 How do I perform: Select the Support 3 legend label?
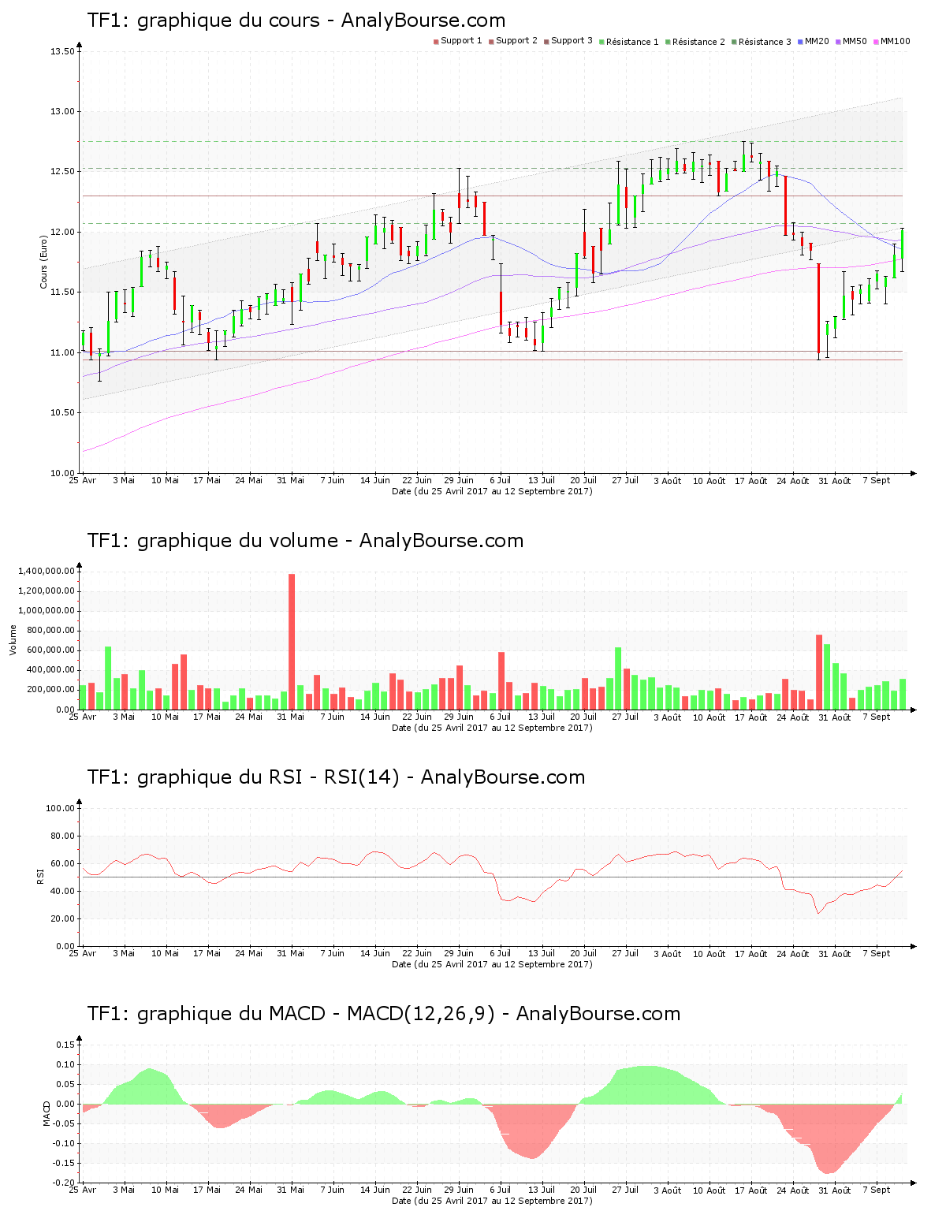(572, 41)
